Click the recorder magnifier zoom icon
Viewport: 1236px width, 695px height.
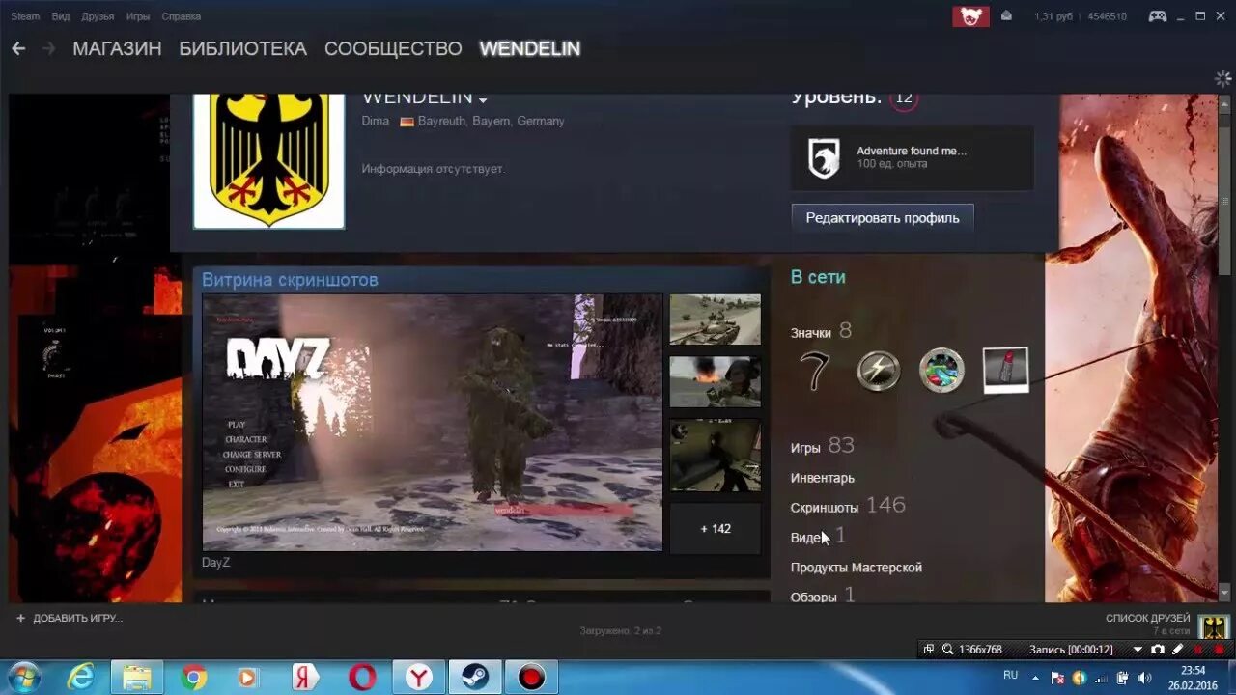coord(948,650)
